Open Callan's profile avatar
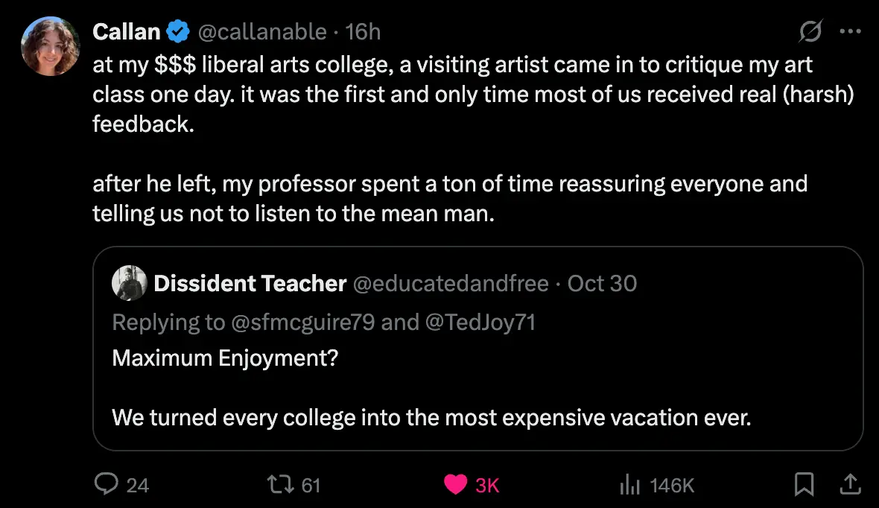 pos(51,46)
